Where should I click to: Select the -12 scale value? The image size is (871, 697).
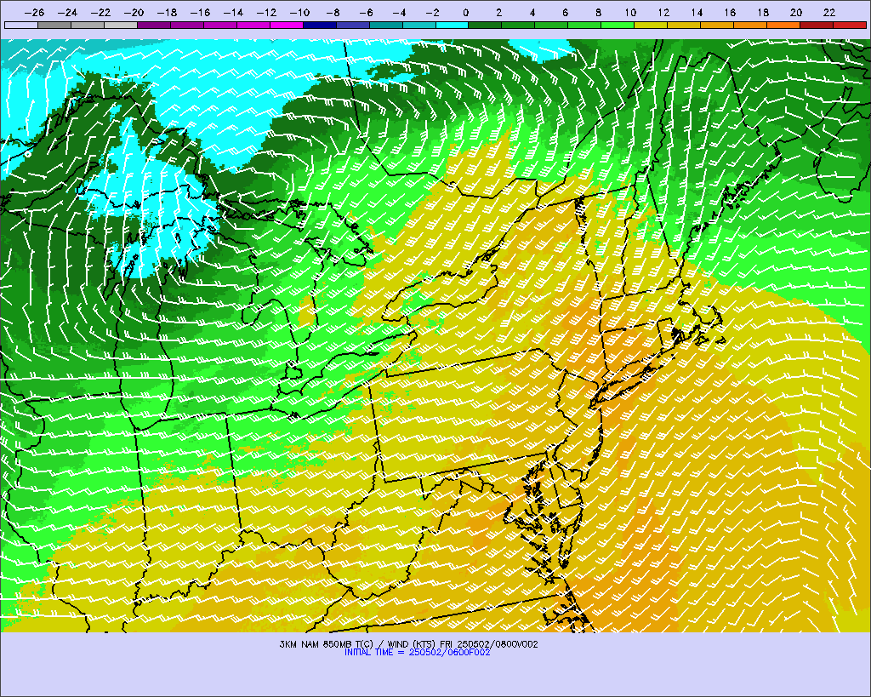(266, 13)
